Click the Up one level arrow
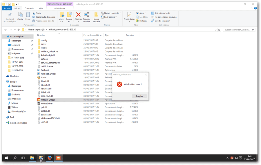The width and height of the screenshot is (261, 165). point(19,30)
